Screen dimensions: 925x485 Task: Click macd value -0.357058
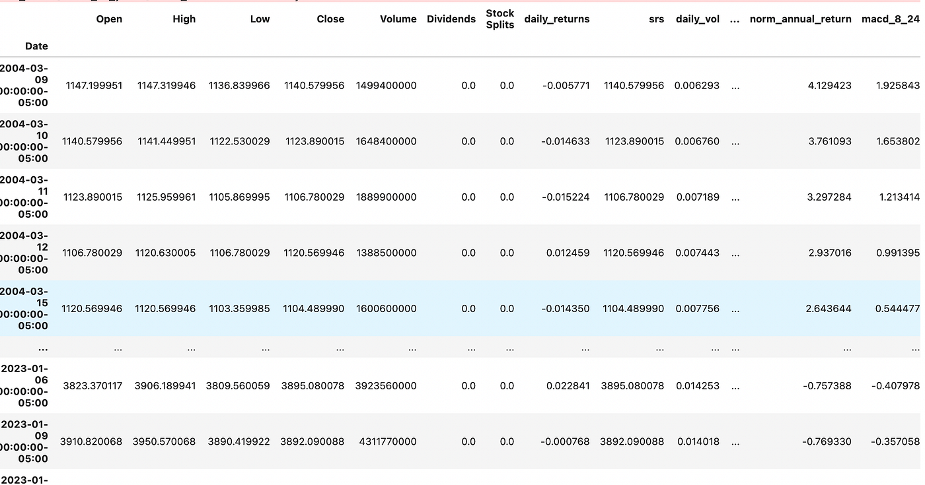(x=895, y=441)
